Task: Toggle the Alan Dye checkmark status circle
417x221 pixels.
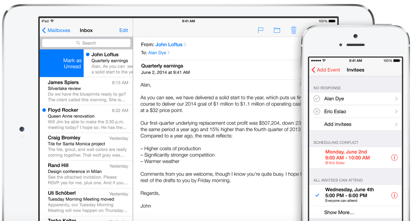Action: click(x=317, y=99)
